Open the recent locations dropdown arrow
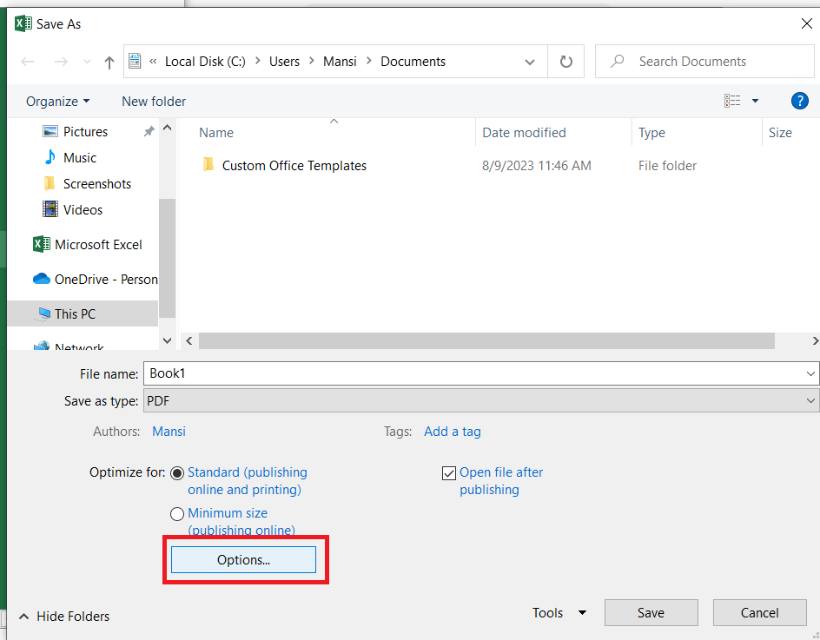 88,62
